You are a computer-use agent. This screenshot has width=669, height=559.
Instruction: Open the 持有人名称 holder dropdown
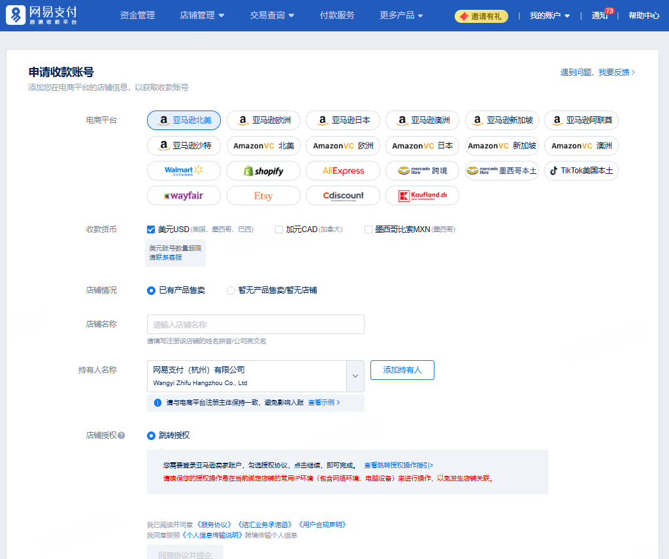pos(355,375)
